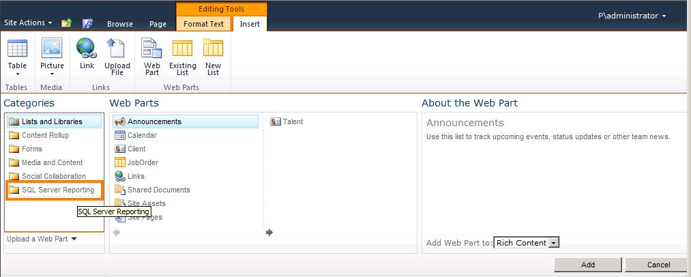
Task: Click the Talent contacts icon
Action: coord(276,121)
